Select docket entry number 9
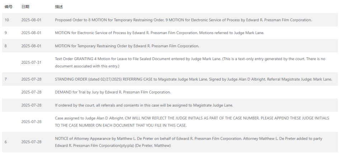 pos(6,33)
